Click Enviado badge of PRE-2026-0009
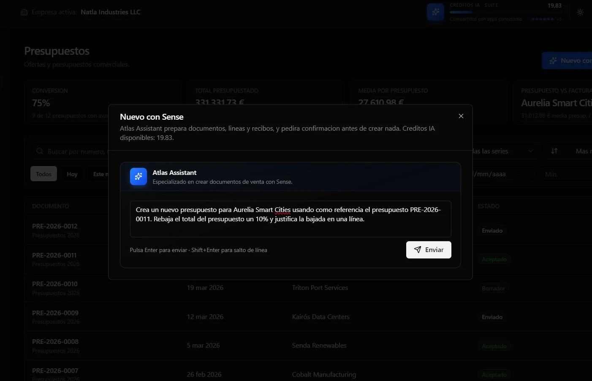Screen dimensions: 592x381 pos(492,317)
